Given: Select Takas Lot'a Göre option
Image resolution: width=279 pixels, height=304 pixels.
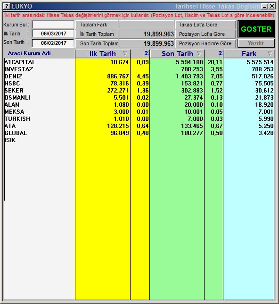Looking at the screenshot, I should coord(205,25).
